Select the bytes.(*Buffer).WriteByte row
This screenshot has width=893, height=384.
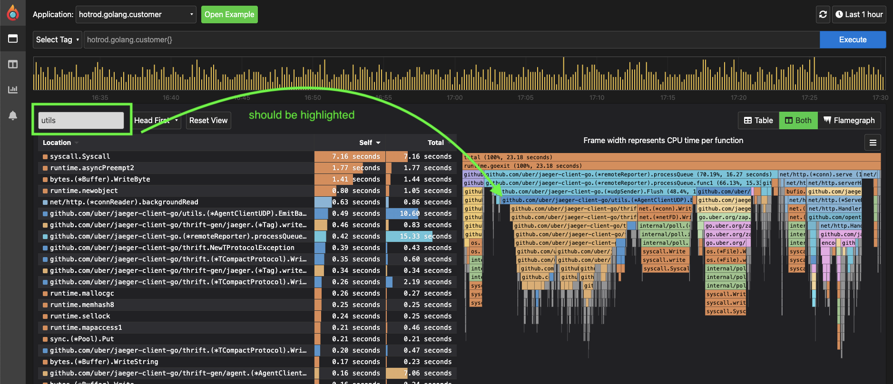247,179
